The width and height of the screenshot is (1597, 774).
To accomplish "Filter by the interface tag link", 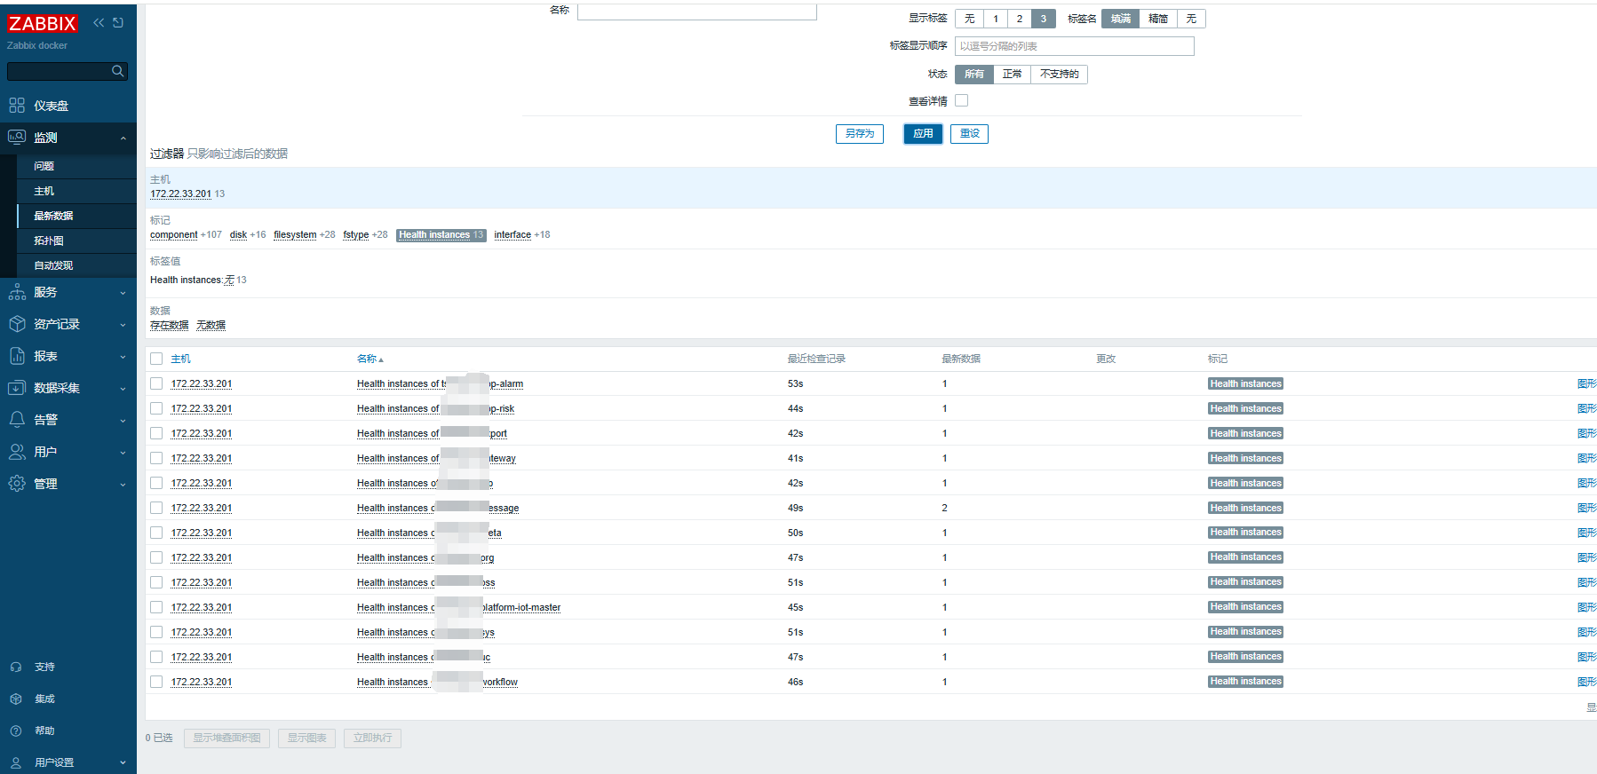I will [x=512, y=235].
